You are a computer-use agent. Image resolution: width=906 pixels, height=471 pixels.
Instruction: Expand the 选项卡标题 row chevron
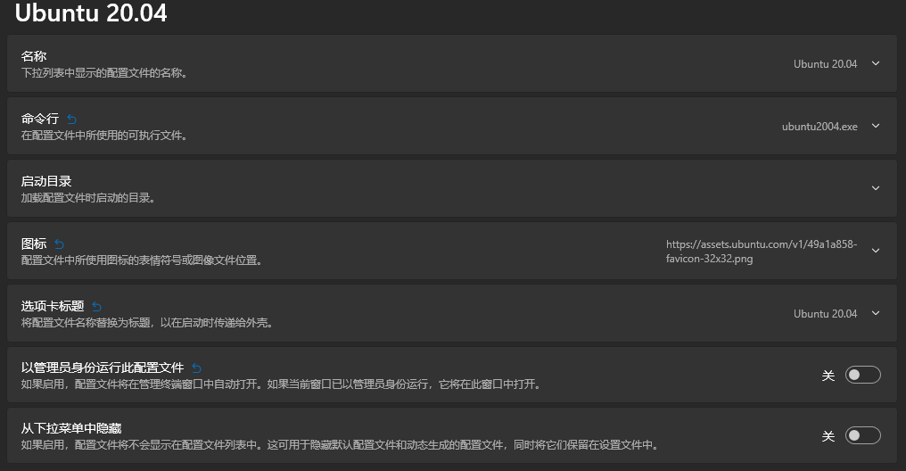coord(876,313)
